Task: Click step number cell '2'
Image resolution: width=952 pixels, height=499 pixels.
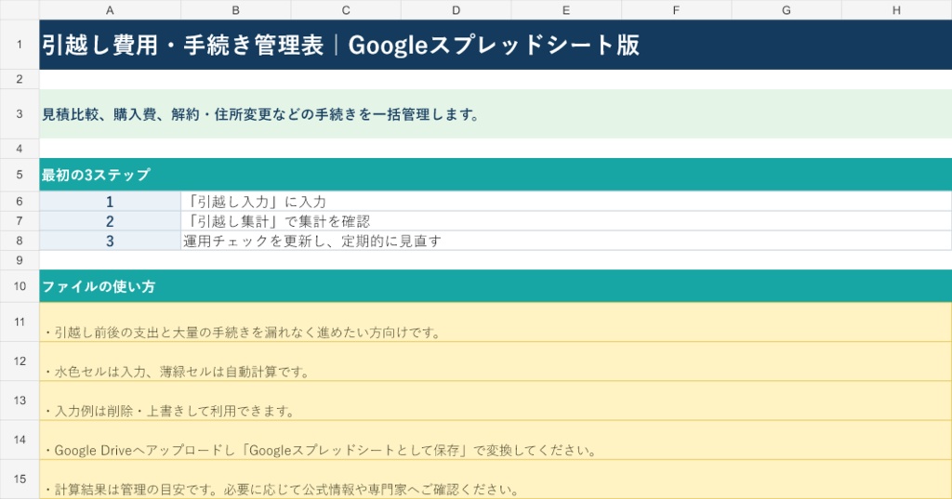Action: click(110, 221)
